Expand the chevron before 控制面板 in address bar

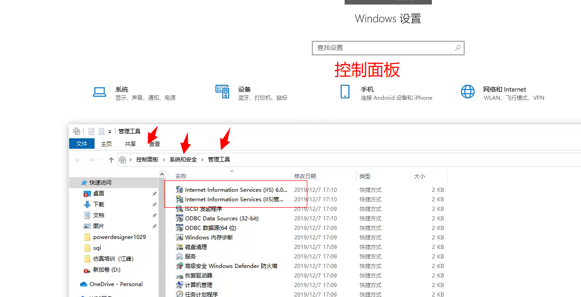(x=131, y=160)
